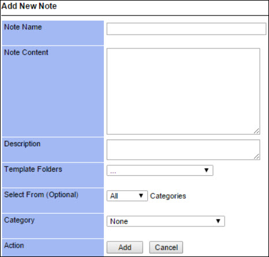Click inside the Description text box
The width and height of the screenshot is (269, 257).
coord(184,150)
